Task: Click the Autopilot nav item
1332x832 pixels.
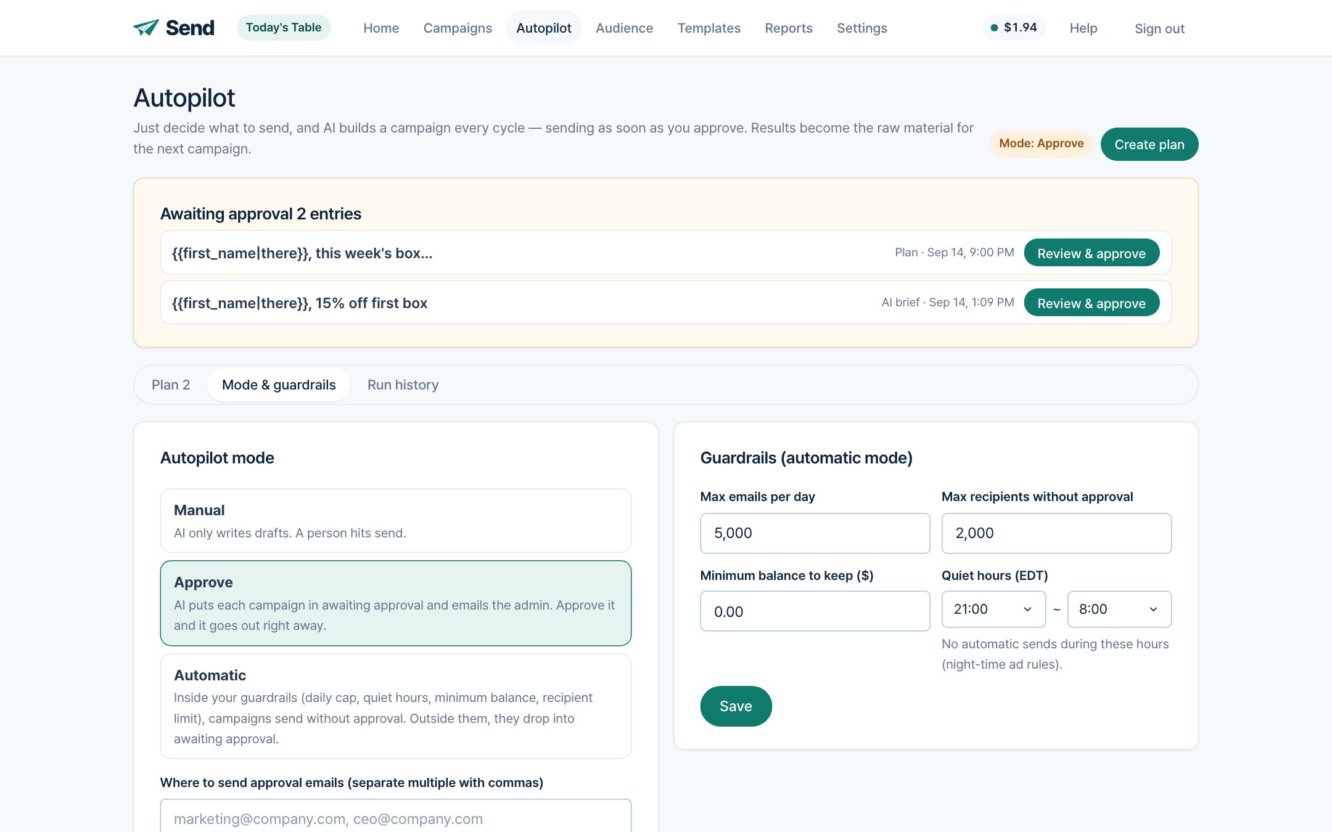Action: pos(543,28)
